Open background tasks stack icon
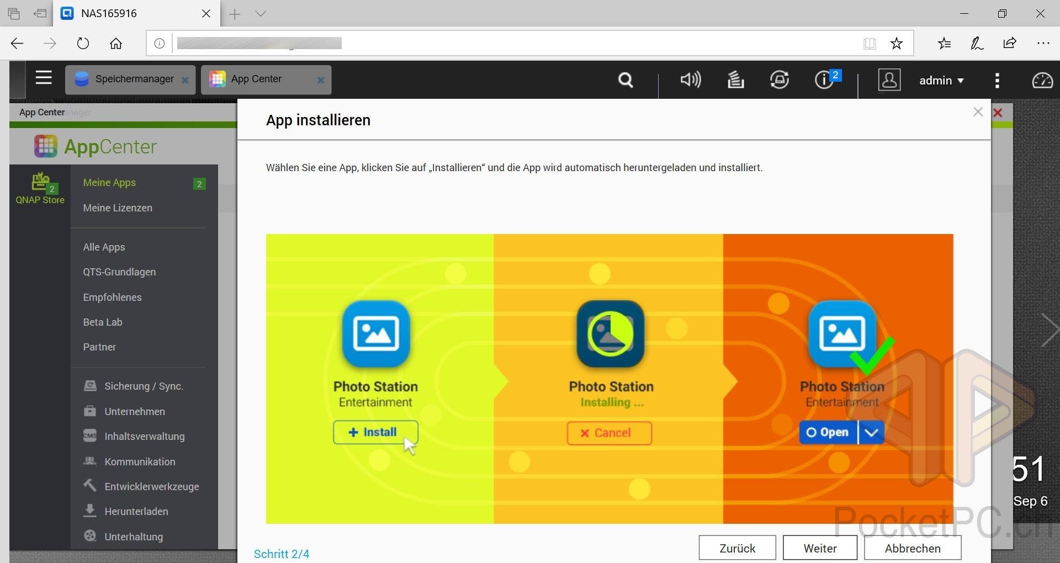1060x563 pixels. [735, 80]
